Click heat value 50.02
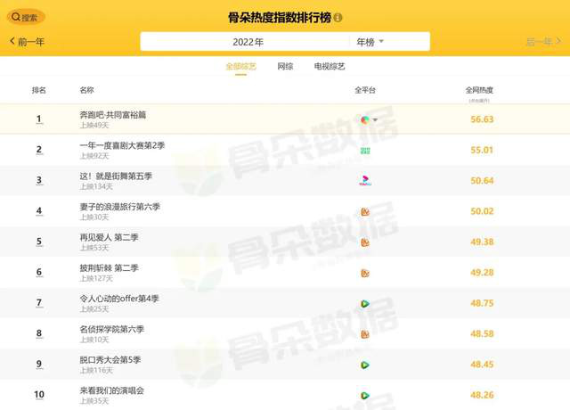Screen dimensions: 570x410 pyautogui.click(x=482, y=211)
